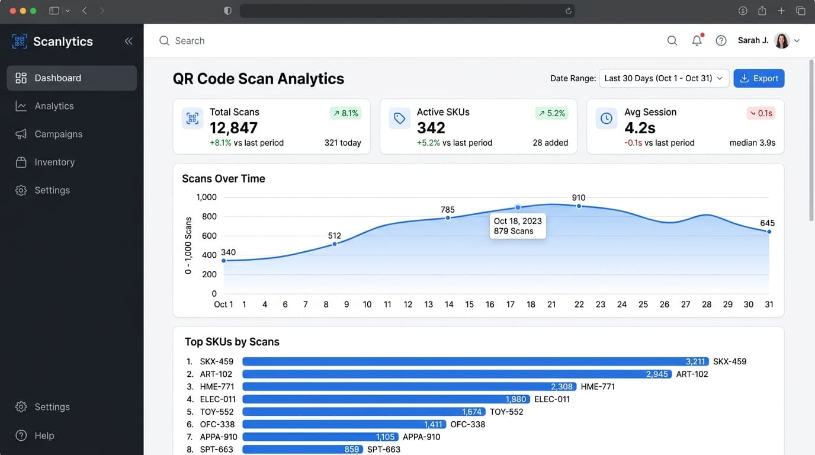The height and width of the screenshot is (455, 815).
Task: Click the 8.1% trend badge
Action: 346,113
